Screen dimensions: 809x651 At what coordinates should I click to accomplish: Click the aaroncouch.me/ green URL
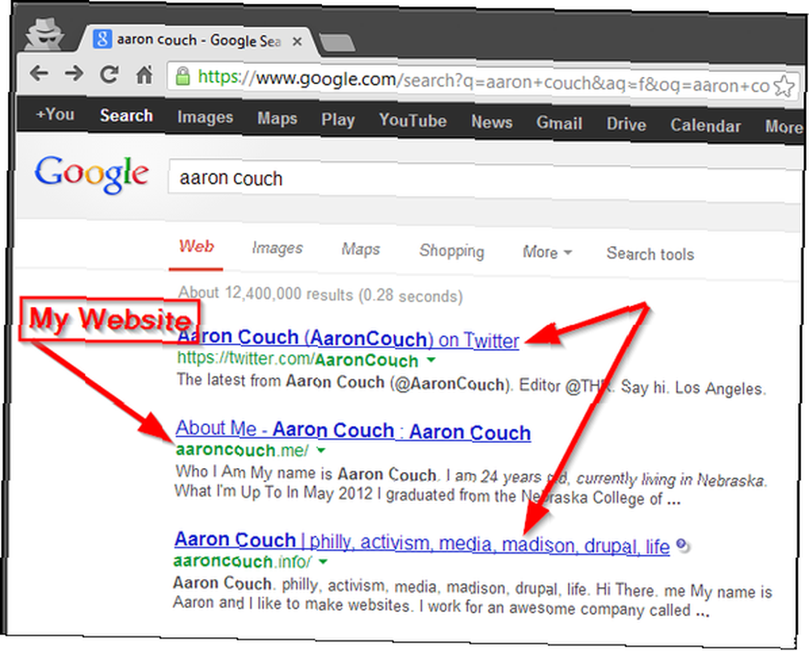[242, 450]
